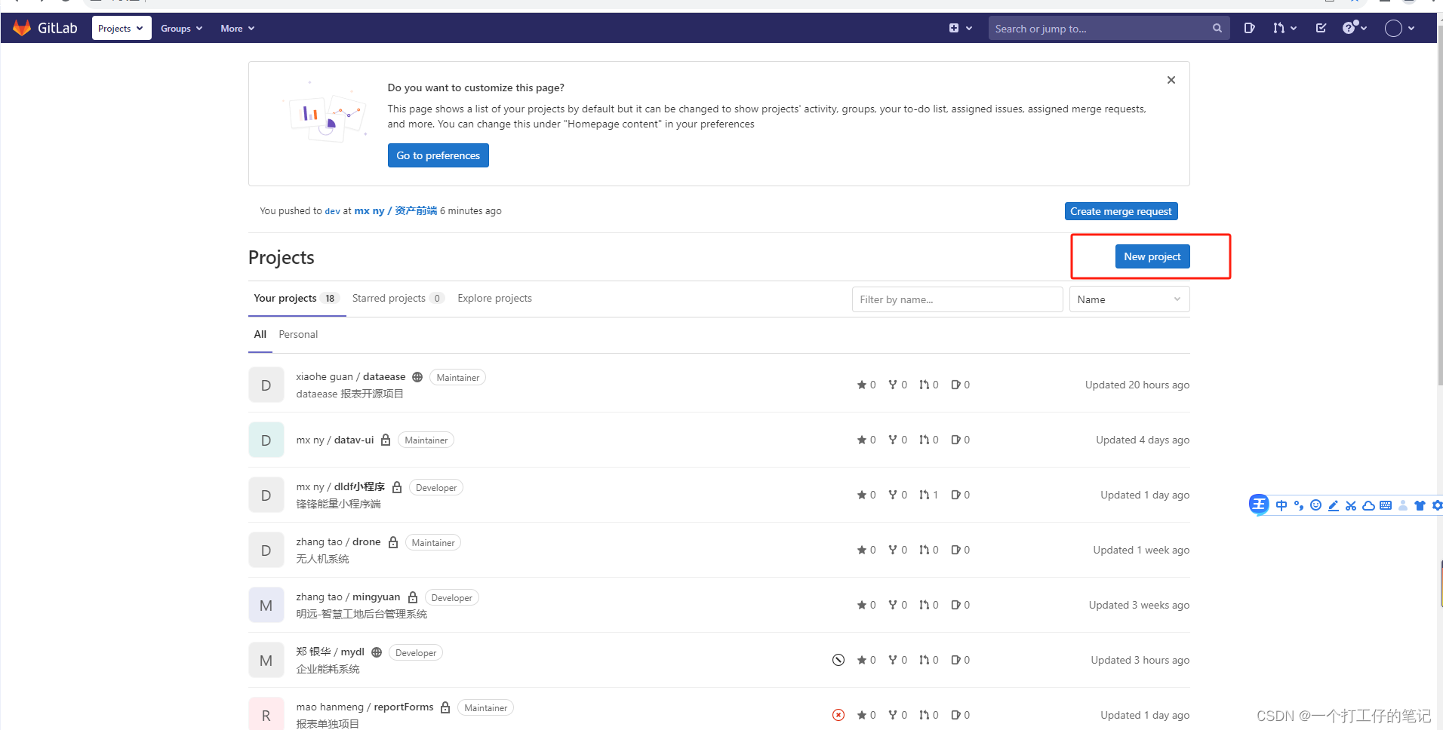This screenshot has width=1443, height=730.
Task: Open Explore projects tab
Action: tap(494, 299)
